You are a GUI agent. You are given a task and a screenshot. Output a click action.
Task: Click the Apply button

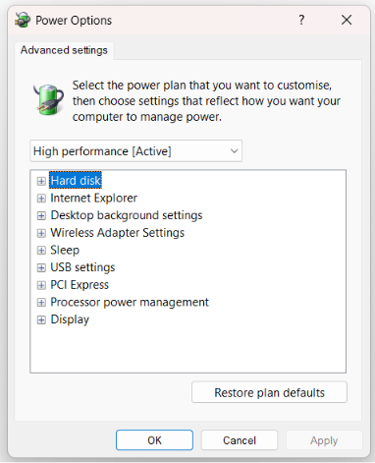(324, 440)
